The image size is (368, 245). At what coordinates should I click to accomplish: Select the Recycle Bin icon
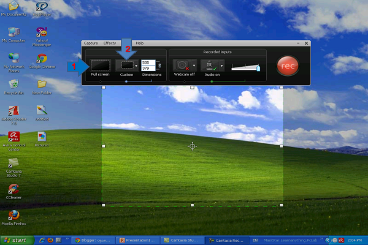(14, 87)
